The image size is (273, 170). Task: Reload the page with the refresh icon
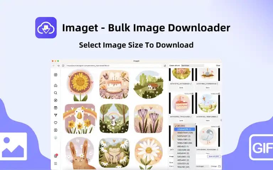pyautogui.click(x=63, y=66)
